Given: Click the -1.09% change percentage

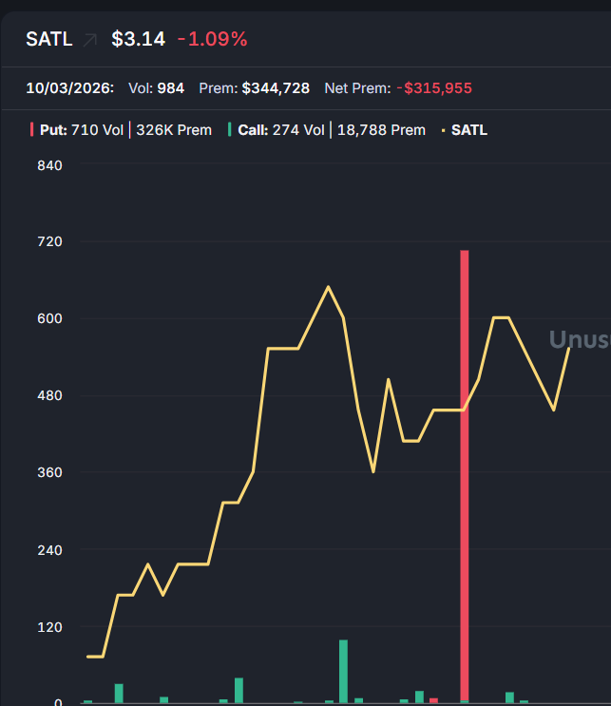Looking at the screenshot, I should tap(213, 39).
